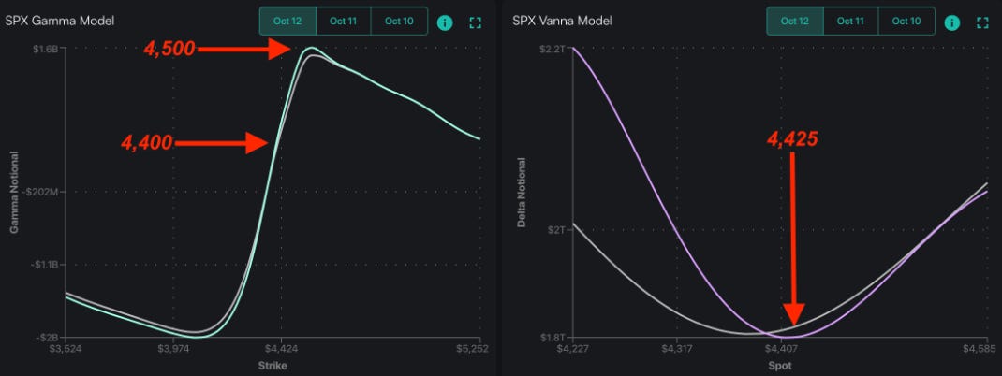Screen dimensions: 1002x376
Task: Select Oct 12 in the Gamma Model panel
Action: click(x=288, y=21)
